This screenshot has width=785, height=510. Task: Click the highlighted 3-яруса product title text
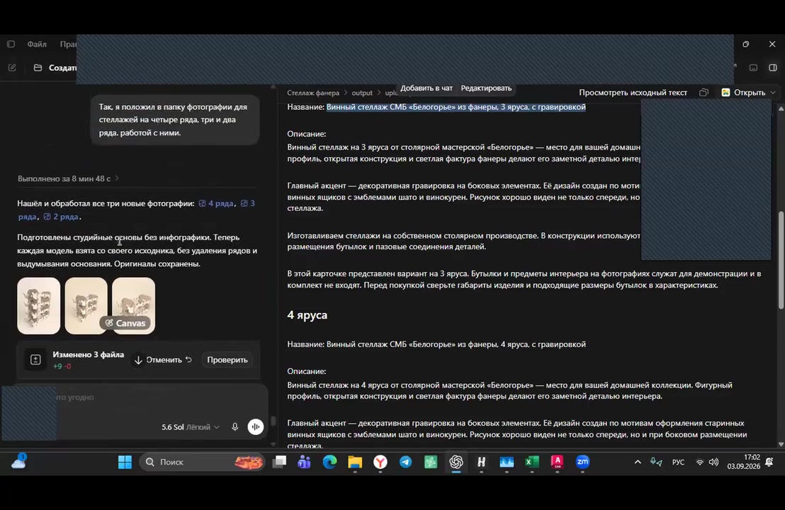(456, 107)
